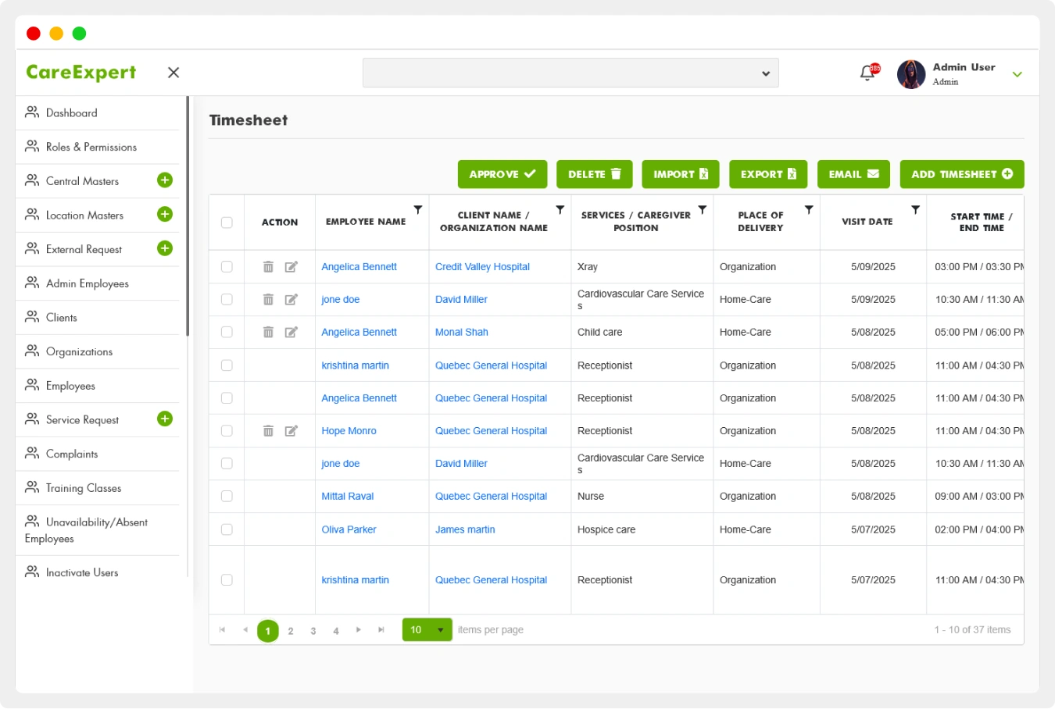Go to pagination page 2

tap(290, 630)
